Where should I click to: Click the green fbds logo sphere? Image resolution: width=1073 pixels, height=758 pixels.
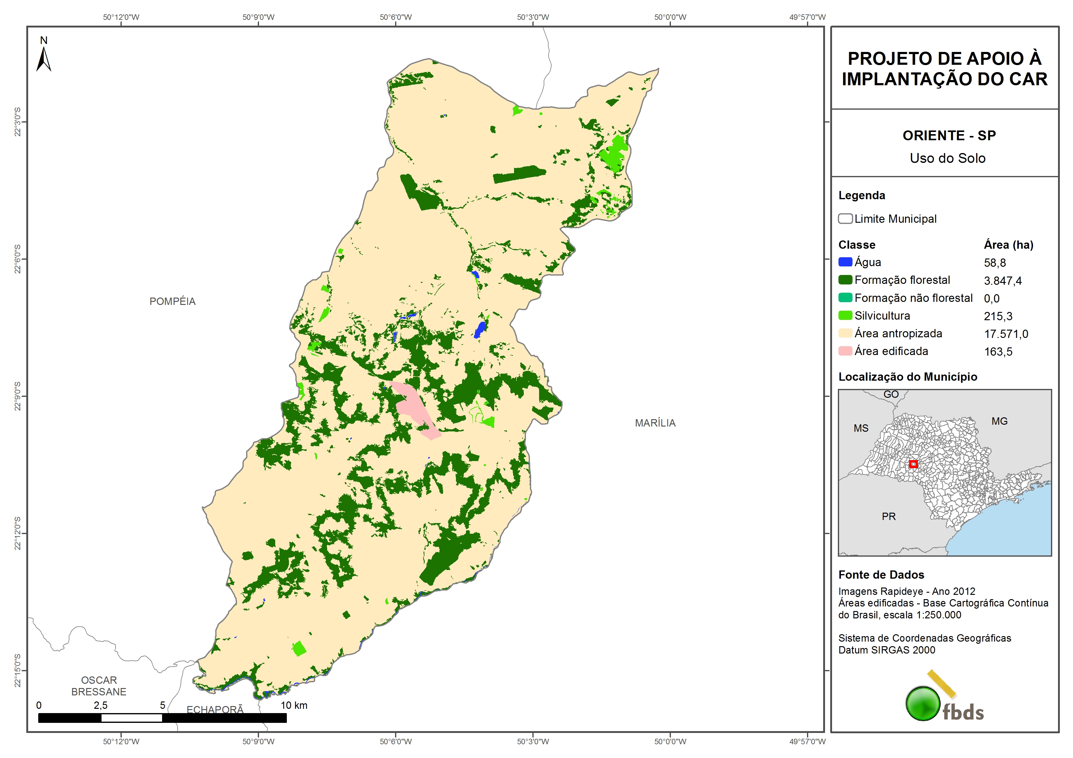point(923,703)
